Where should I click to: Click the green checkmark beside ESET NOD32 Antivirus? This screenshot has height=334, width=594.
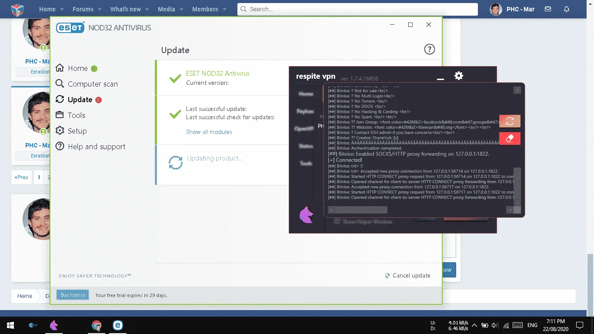tap(175, 78)
